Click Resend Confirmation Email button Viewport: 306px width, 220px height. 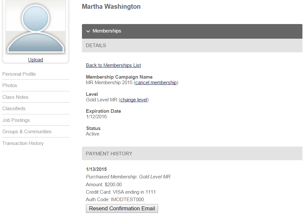tap(122, 209)
